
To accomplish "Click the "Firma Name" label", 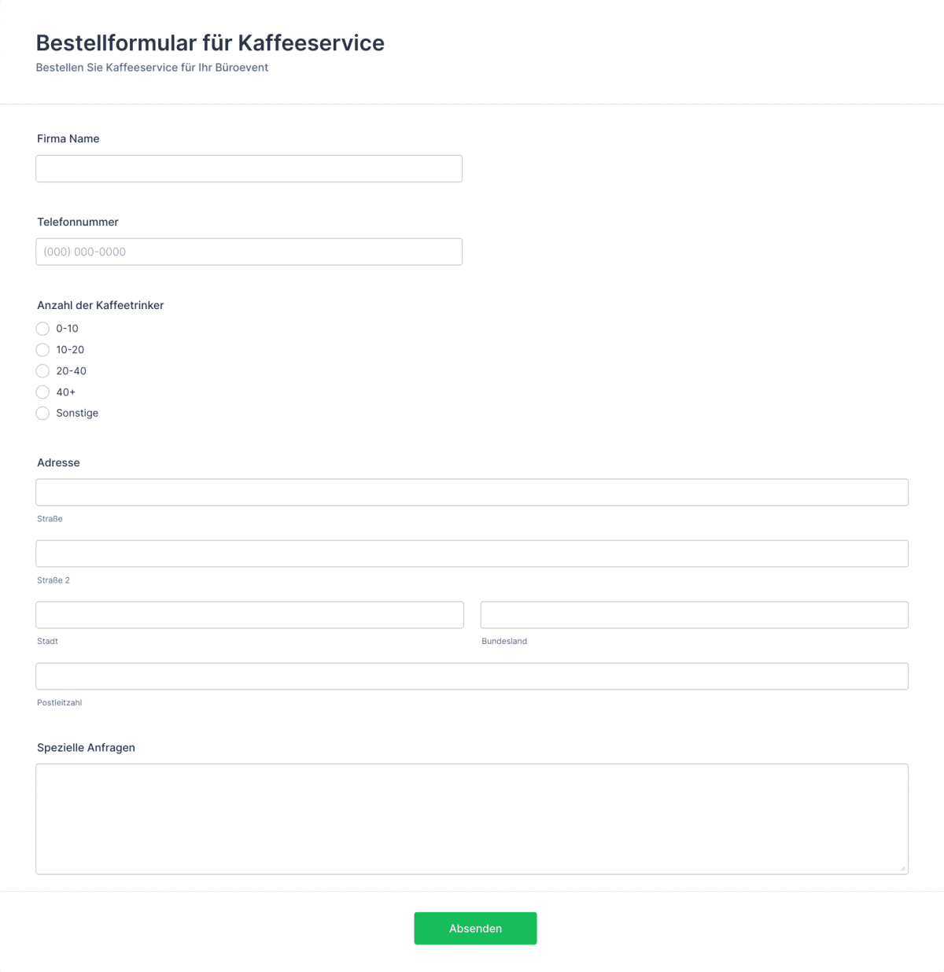I will (x=68, y=138).
